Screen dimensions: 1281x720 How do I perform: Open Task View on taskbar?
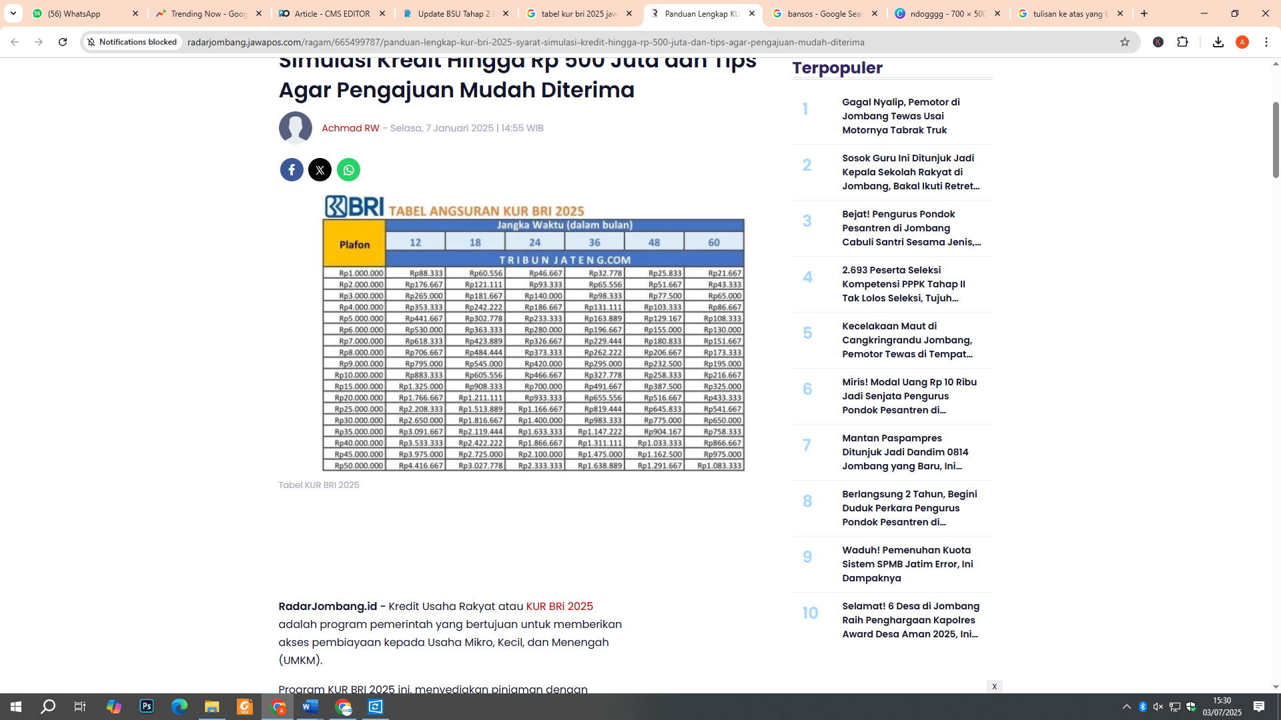80,707
